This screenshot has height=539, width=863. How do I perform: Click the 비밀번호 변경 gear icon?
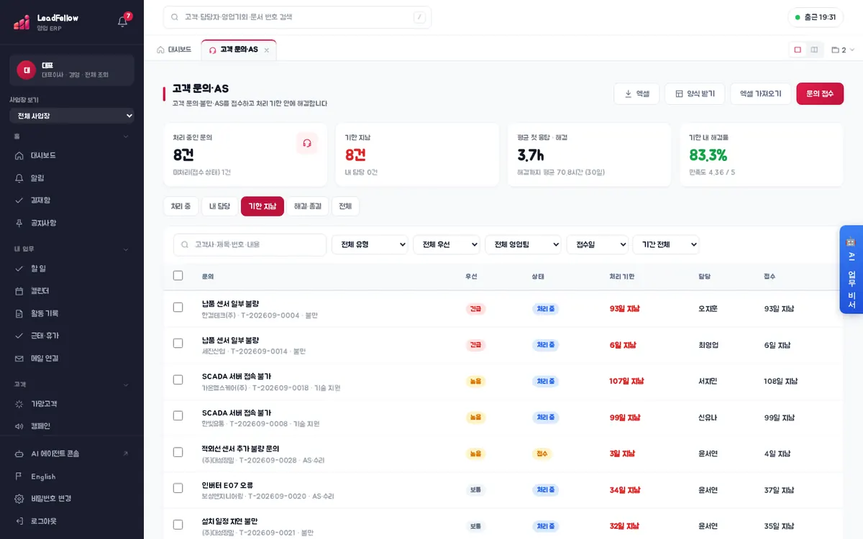[x=19, y=498]
